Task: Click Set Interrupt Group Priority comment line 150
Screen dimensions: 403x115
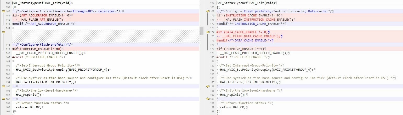Action: coord(47,65)
